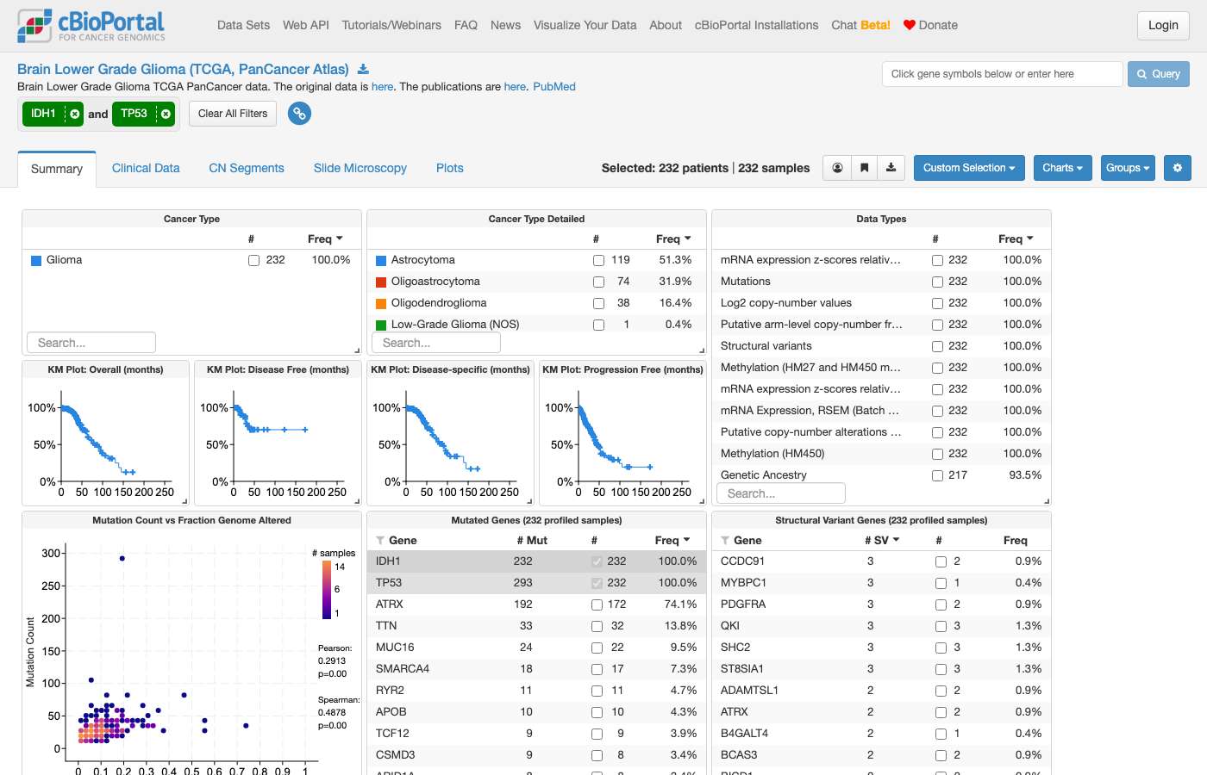Open the Charts dropdown
Viewport: 1207px width, 775px height.
coord(1062,168)
